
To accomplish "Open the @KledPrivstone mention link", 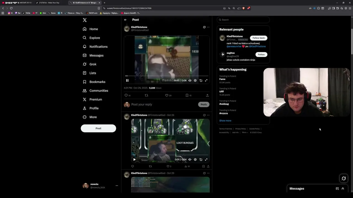I will [257, 46].
